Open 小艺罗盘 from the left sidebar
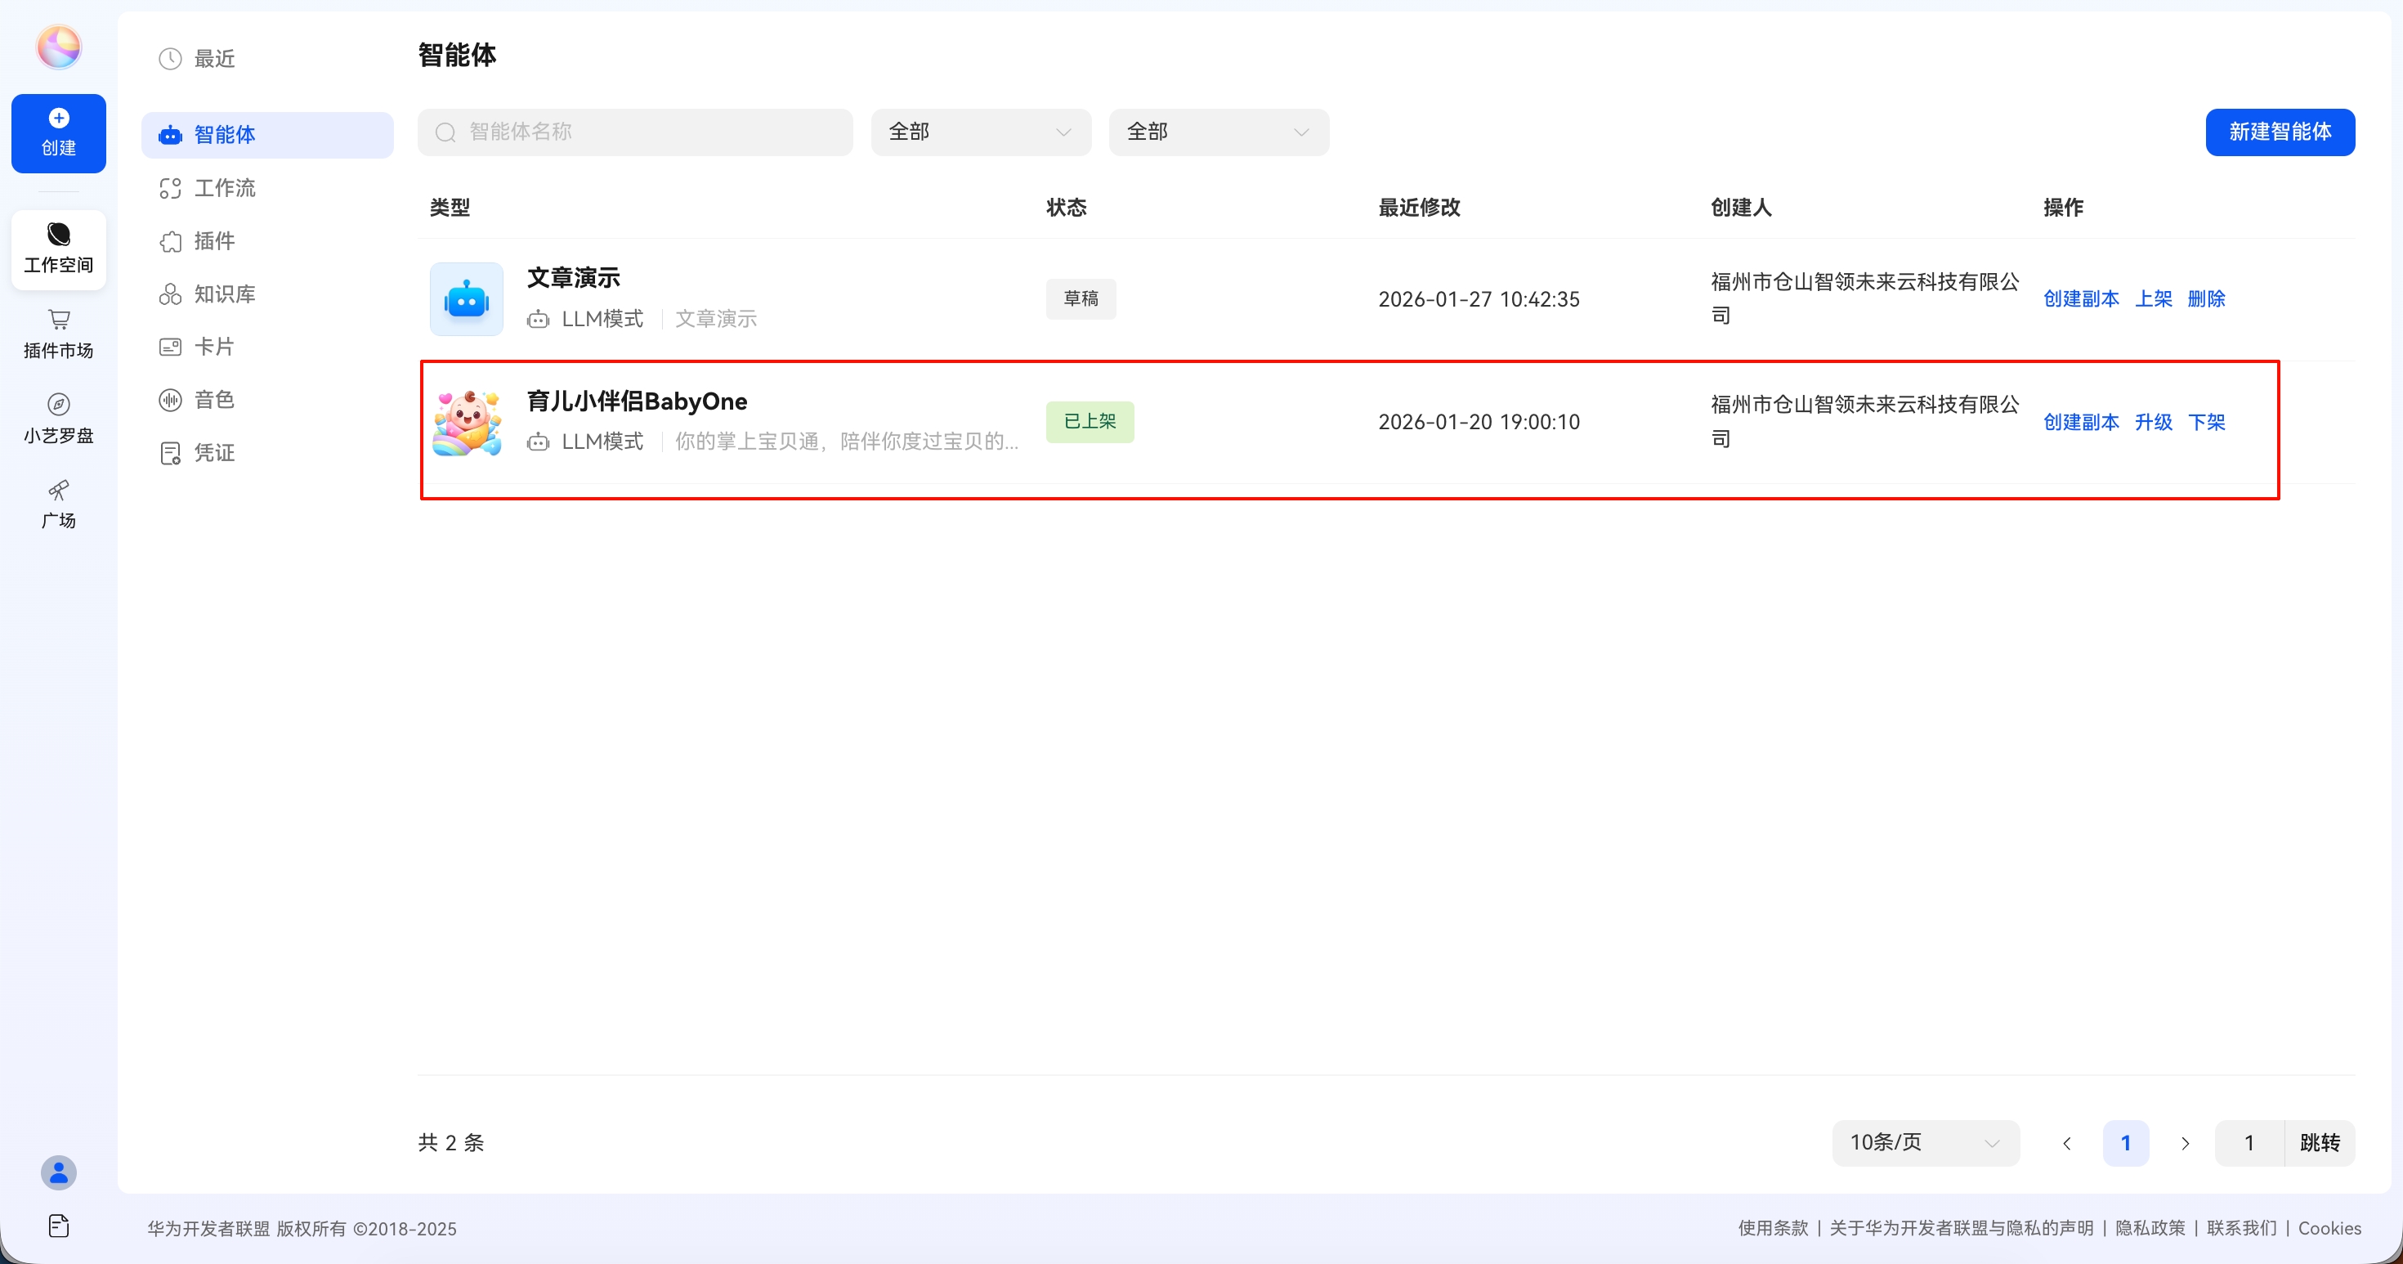The height and width of the screenshot is (1264, 2403). point(58,417)
